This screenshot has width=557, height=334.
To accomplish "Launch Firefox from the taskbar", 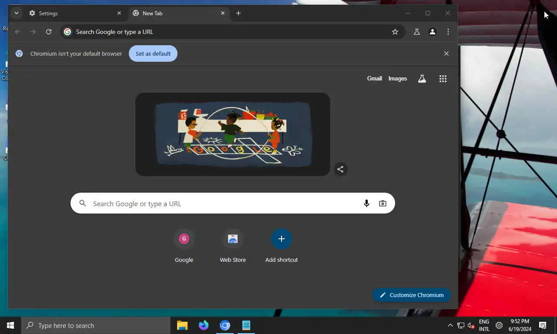I will click(204, 325).
